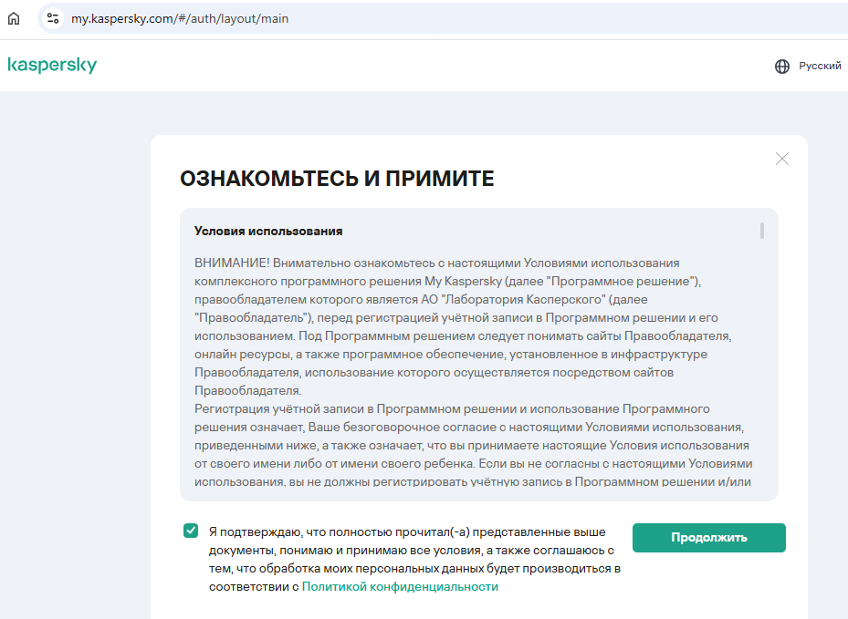Screen dimensions: 848x619
Task: Open the Политикой конфиденциальности link
Action: pyautogui.click(x=400, y=586)
